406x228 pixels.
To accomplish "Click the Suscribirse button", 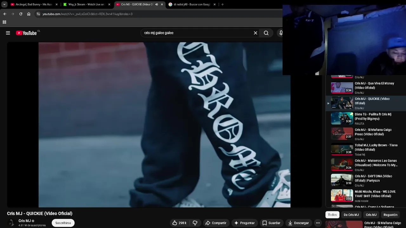I will [63, 223].
